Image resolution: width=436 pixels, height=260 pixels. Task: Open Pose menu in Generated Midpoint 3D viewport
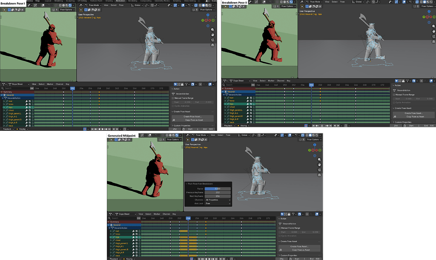click(228, 135)
